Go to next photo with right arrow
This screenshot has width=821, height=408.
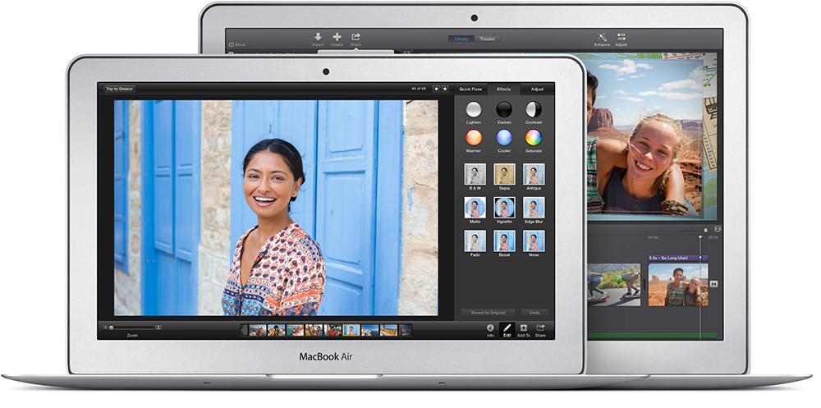[445, 89]
